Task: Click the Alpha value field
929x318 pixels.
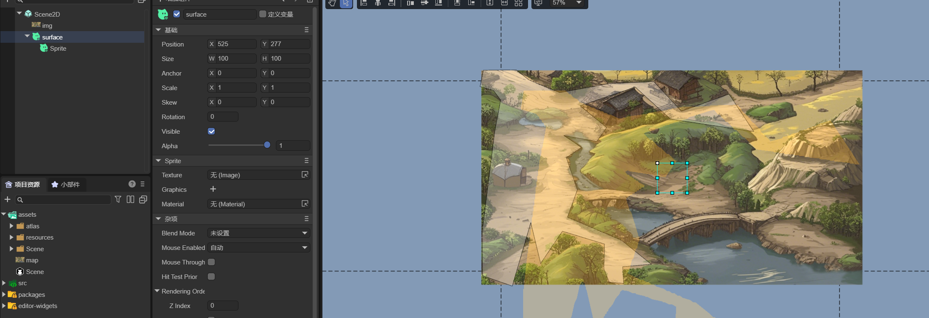Action: tap(293, 146)
